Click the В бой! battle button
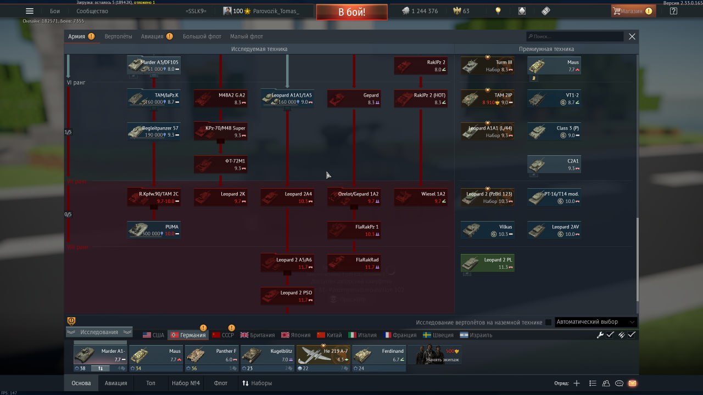 point(351,12)
